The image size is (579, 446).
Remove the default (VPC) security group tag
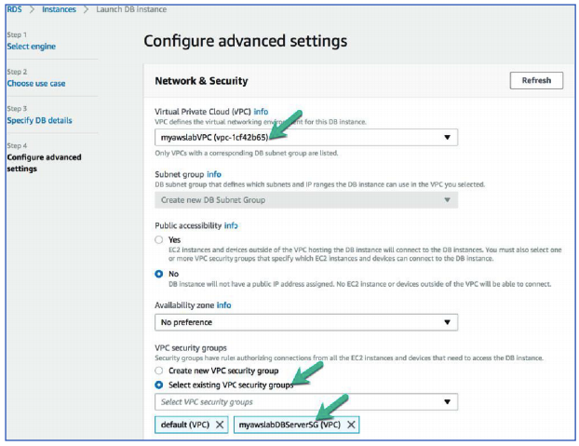coord(220,424)
